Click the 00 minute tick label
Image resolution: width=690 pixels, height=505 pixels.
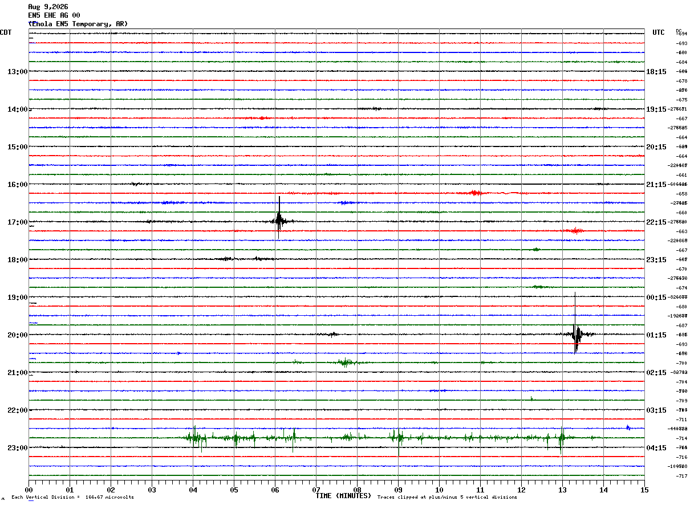pos(29,490)
